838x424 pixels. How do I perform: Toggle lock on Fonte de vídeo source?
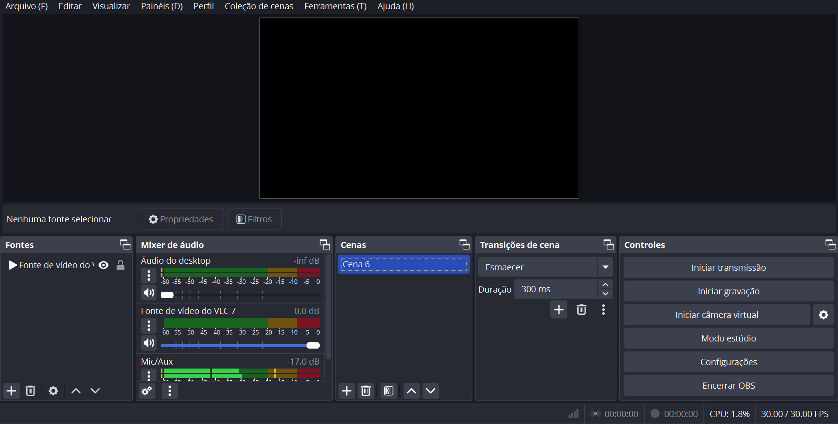tap(121, 265)
